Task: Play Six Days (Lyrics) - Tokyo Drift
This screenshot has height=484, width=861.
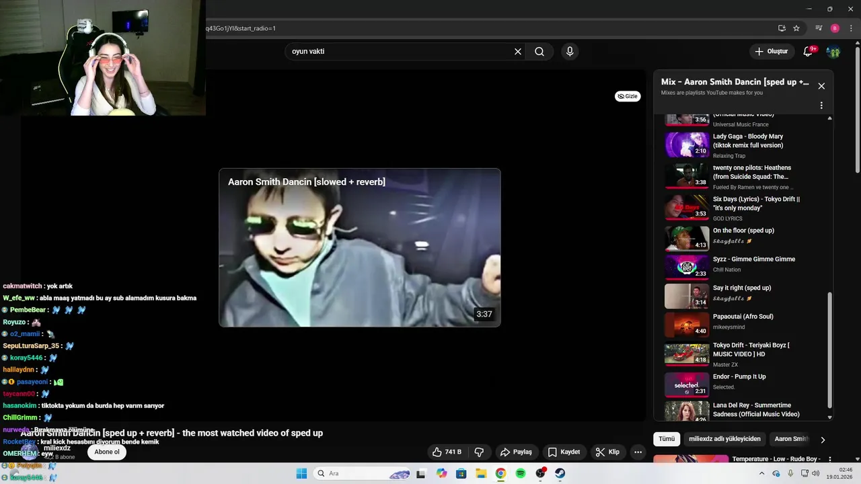Action: pos(745,208)
